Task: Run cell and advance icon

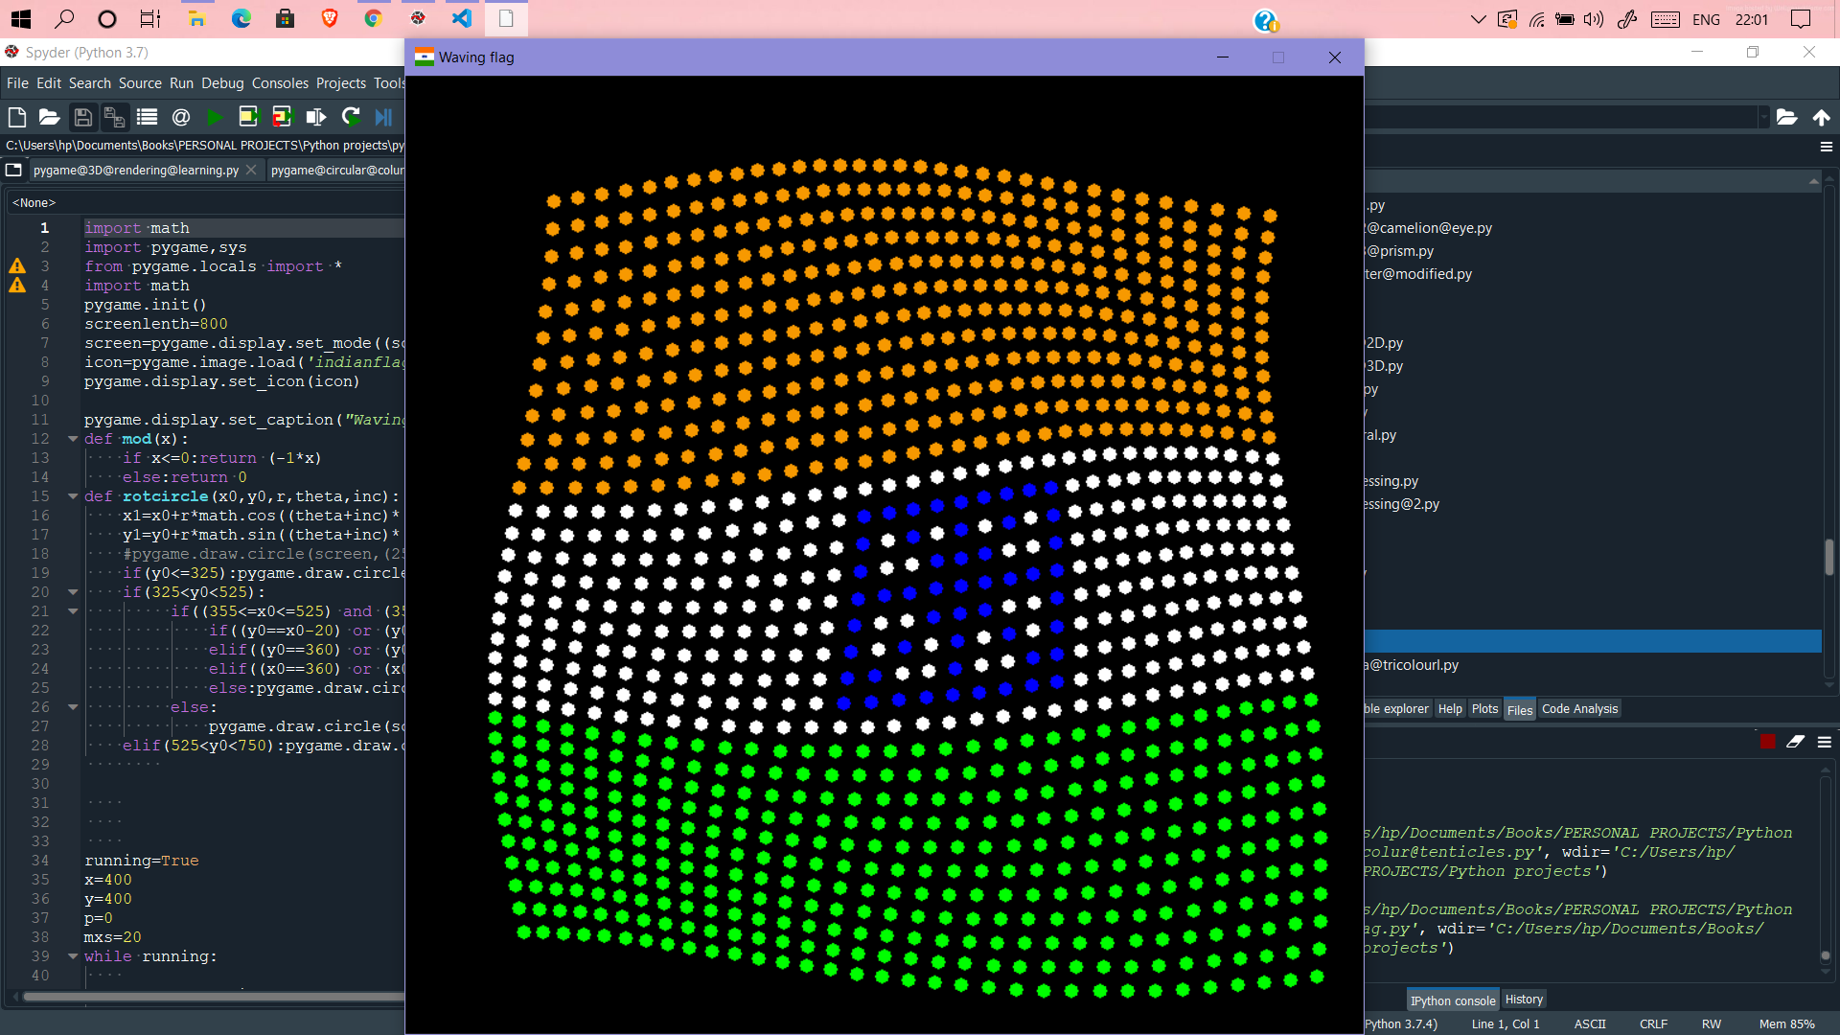Action: [282, 117]
